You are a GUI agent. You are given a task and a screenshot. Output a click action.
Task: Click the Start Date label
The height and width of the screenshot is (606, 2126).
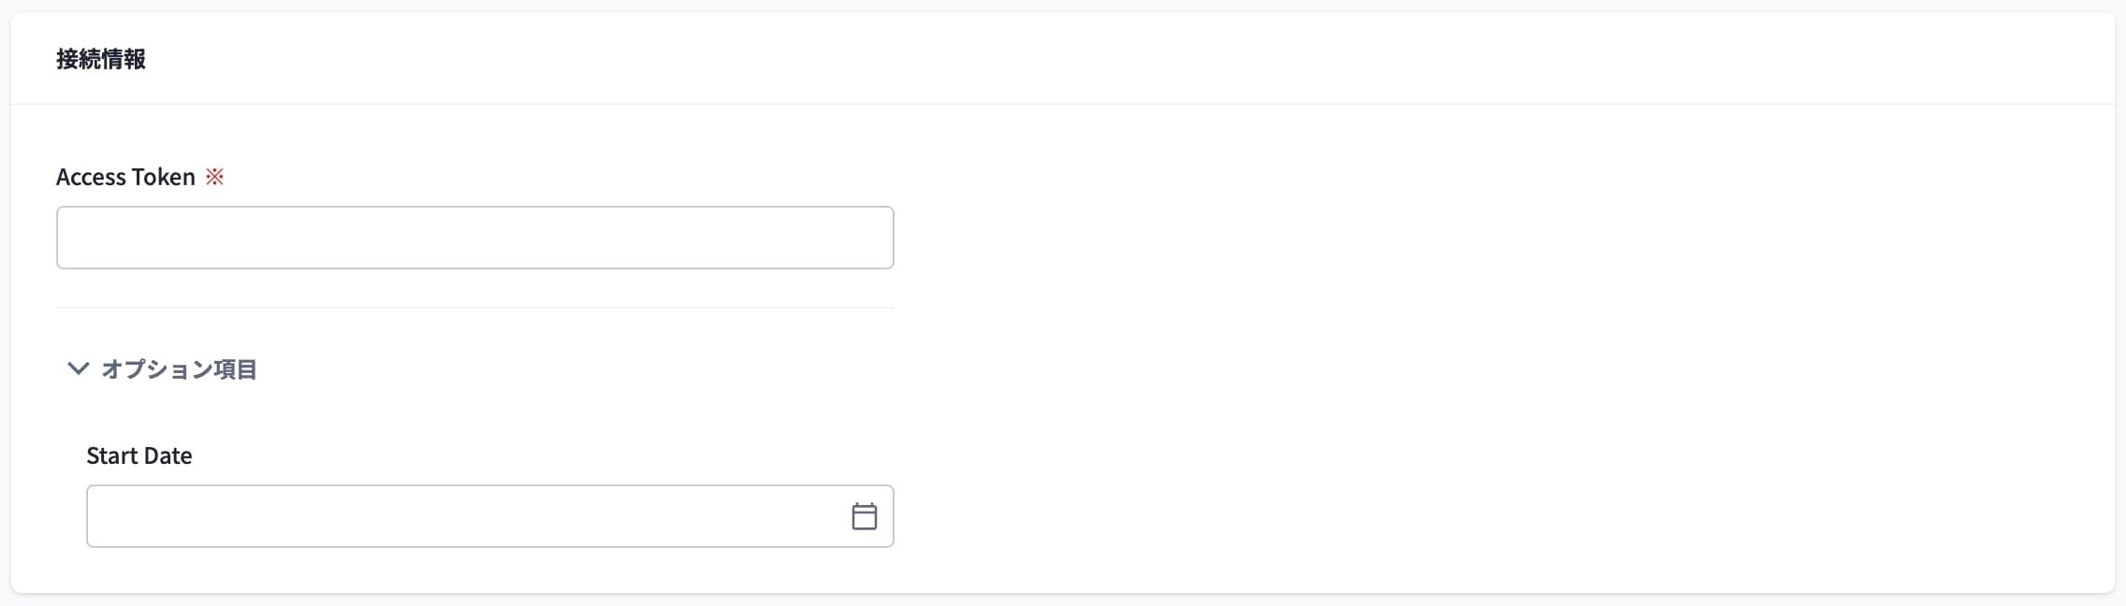coord(139,455)
